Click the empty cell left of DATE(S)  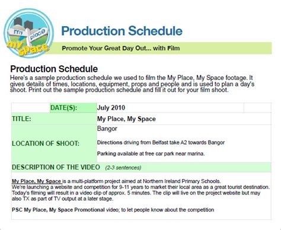pos(31,108)
